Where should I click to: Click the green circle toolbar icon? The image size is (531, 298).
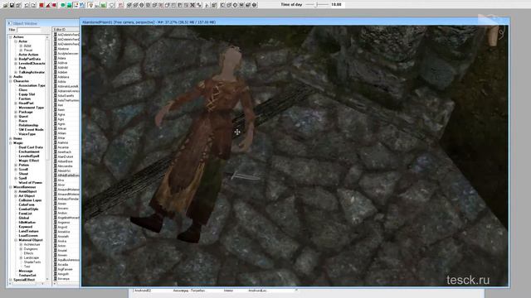point(63,5)
